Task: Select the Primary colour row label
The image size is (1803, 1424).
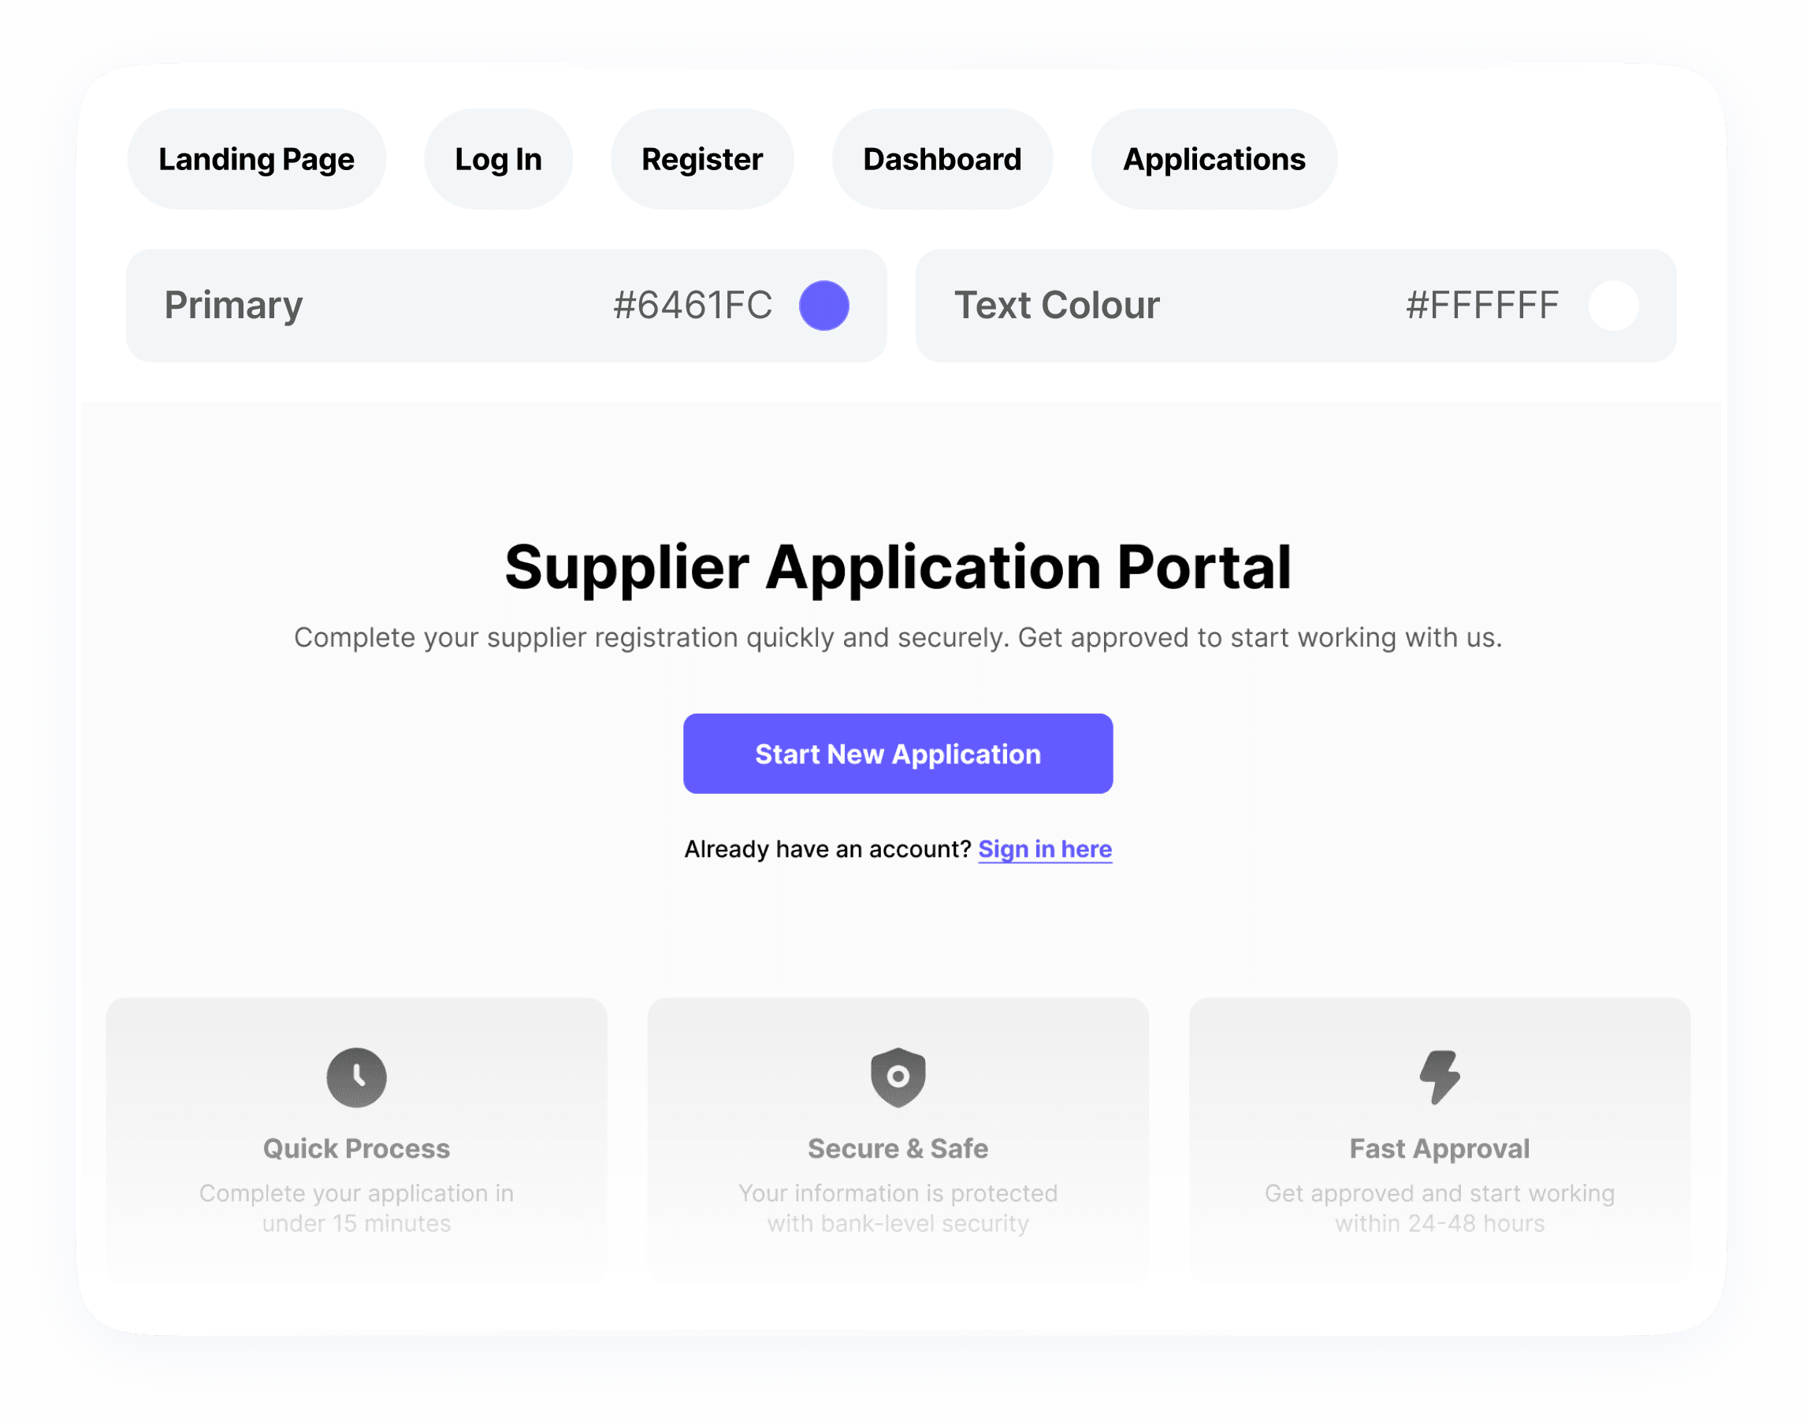Action: (x=233, y=305)
